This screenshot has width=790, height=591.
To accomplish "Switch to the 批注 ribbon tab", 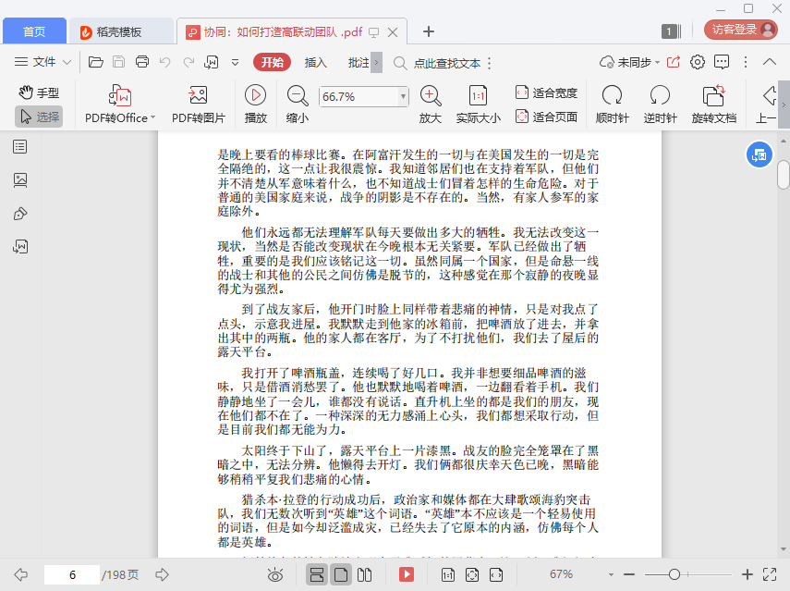I will pyautogui.click(x=359, y=62).
